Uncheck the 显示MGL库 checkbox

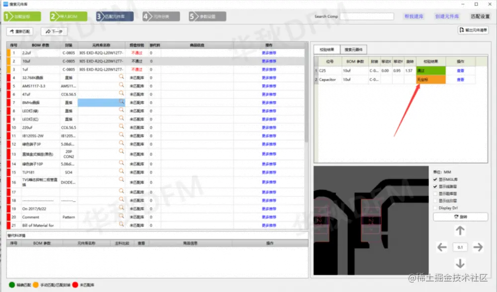(435, 180)
